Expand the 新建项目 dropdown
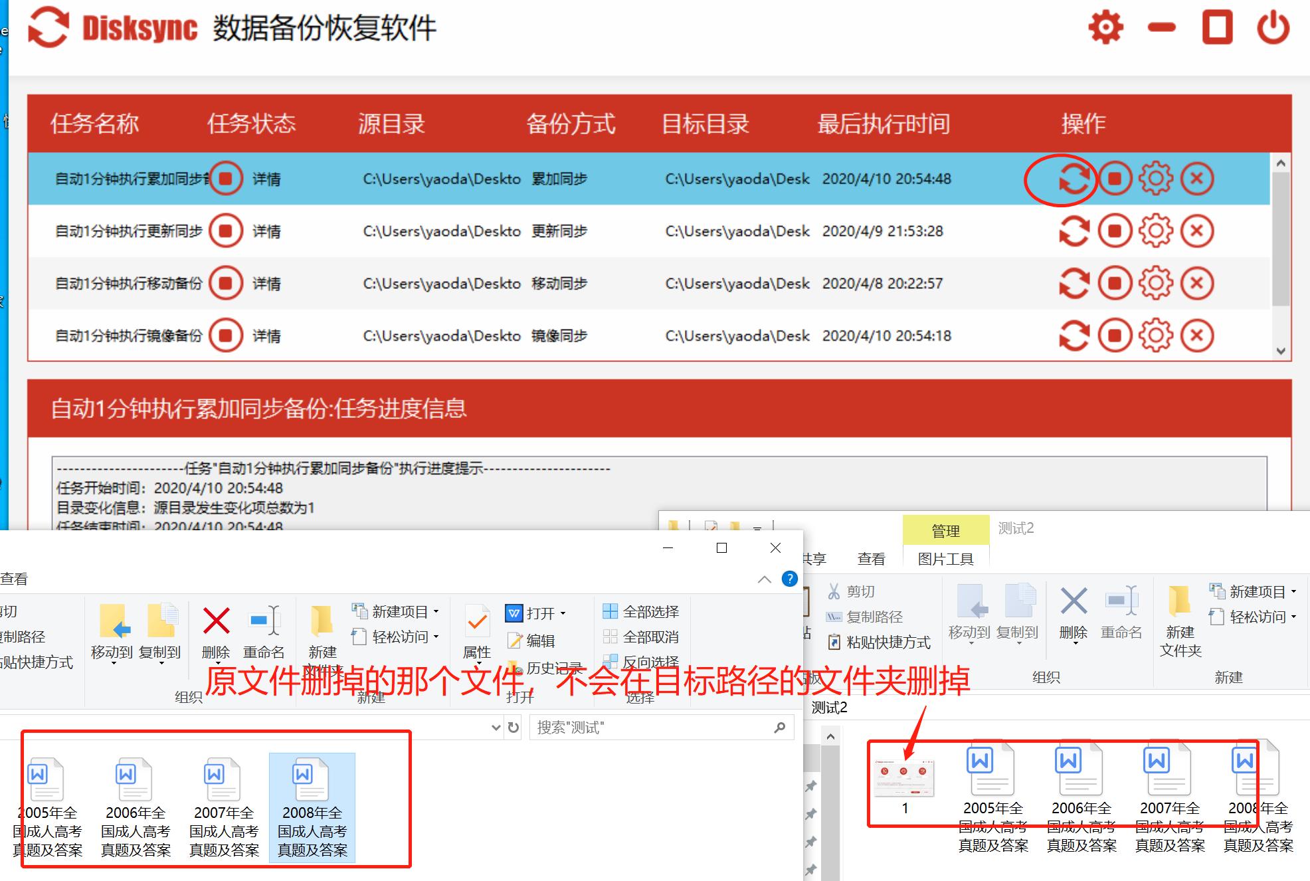This screenshot has width=1310, height=881. coord(435,611)
